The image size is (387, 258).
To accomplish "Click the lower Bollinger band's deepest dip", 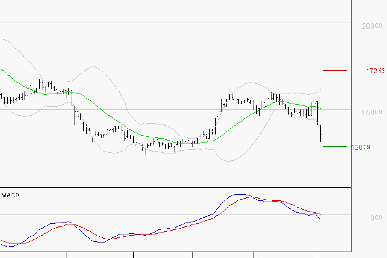I will point(228,161).
